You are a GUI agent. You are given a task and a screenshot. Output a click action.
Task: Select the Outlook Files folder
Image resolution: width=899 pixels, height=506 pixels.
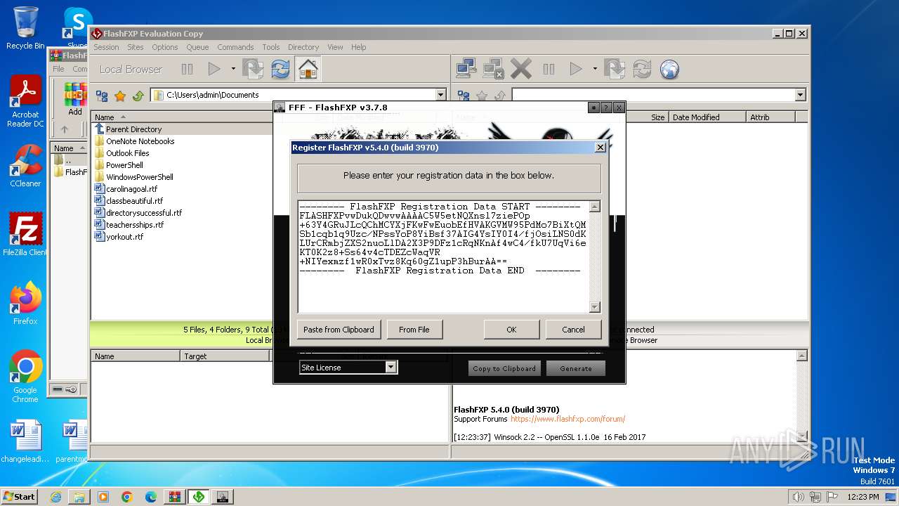[127, 153]
